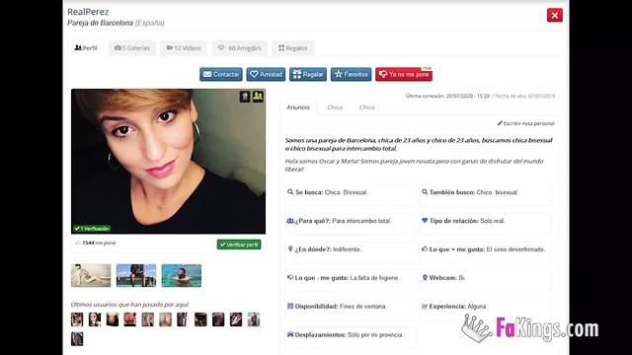Click the Contactar envelope button
Screen dimensions: 632x355
[221, 75]
